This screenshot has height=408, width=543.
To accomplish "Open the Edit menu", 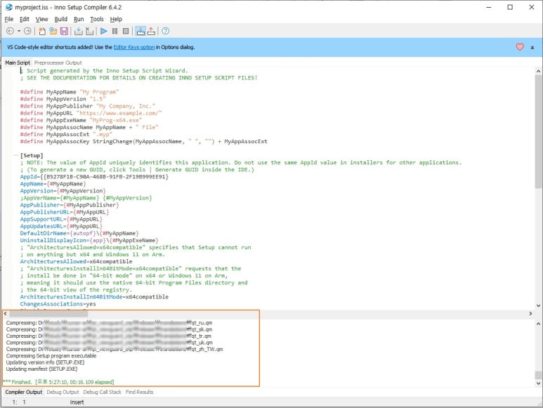I will pyautogui.click(x=25, y=19).
